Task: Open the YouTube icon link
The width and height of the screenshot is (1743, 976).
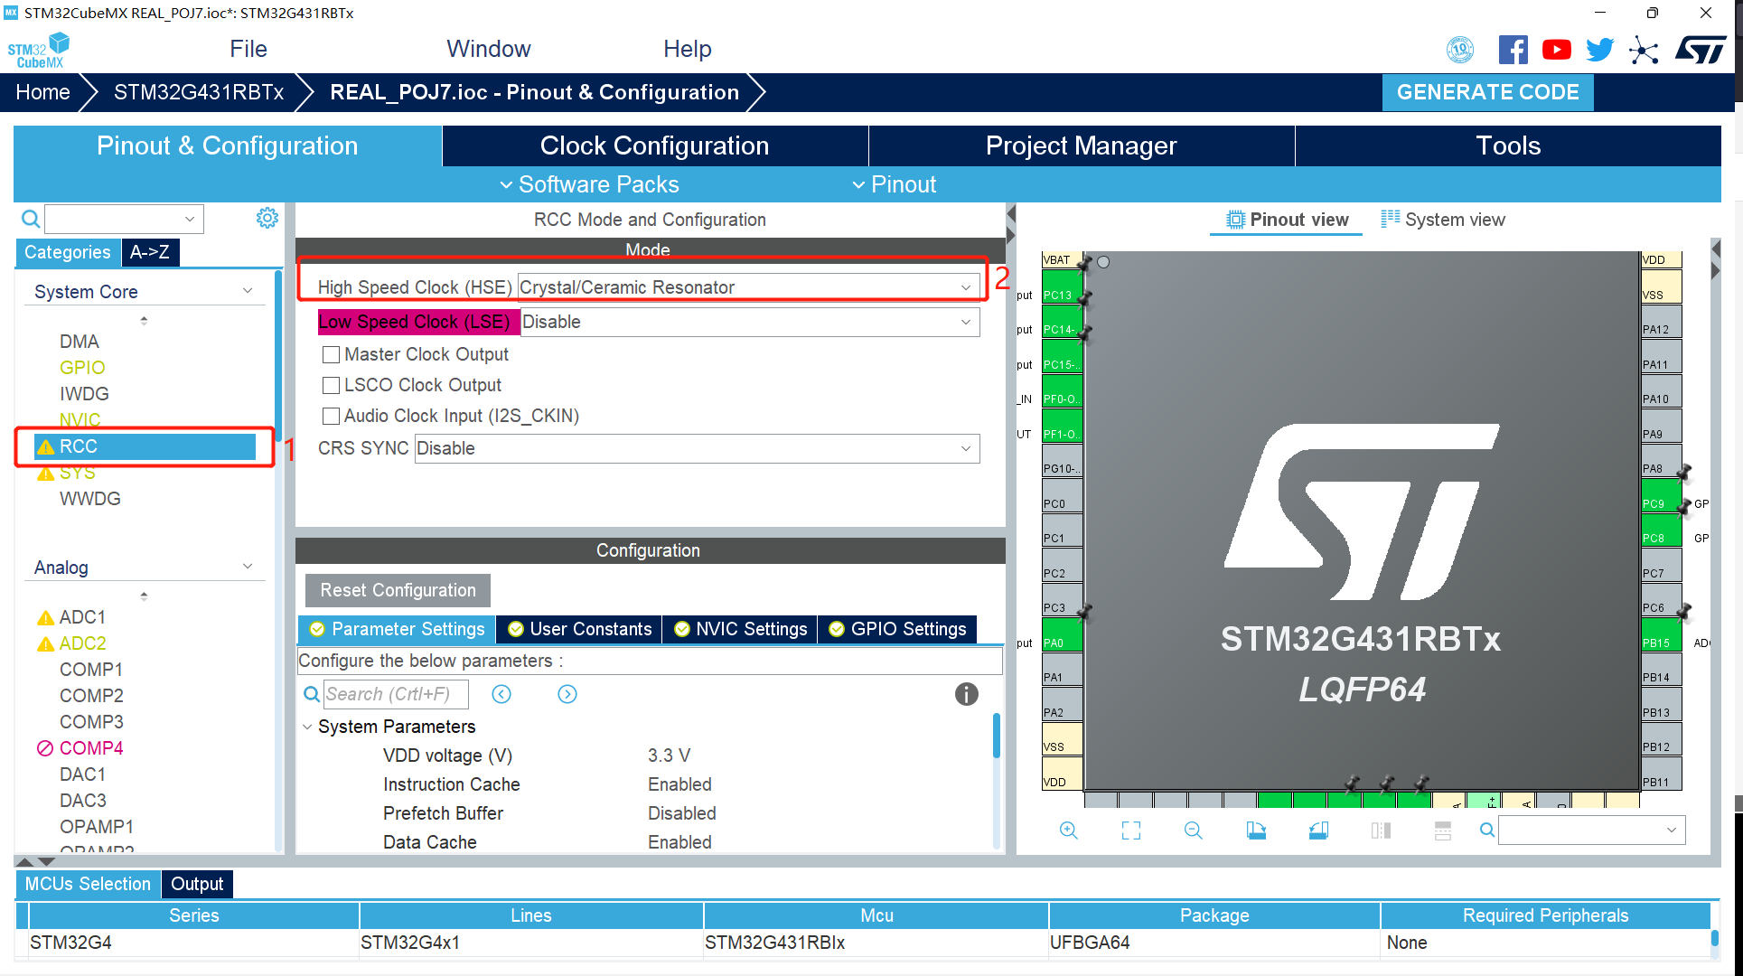Action: pyautogui.click(x=1556, y=50)
